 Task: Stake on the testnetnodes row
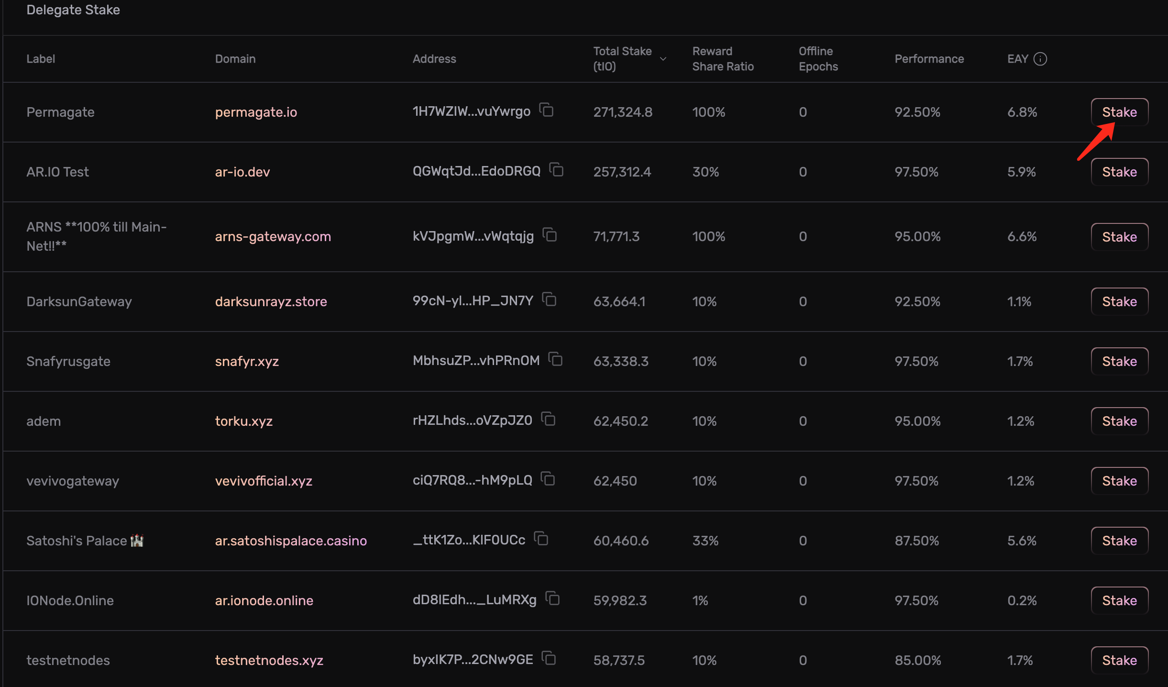point(1119,660)
